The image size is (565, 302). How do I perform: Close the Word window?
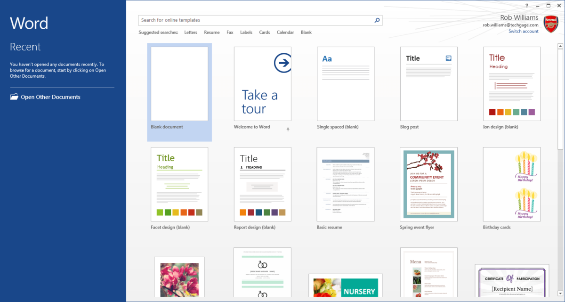coord(558,5)
